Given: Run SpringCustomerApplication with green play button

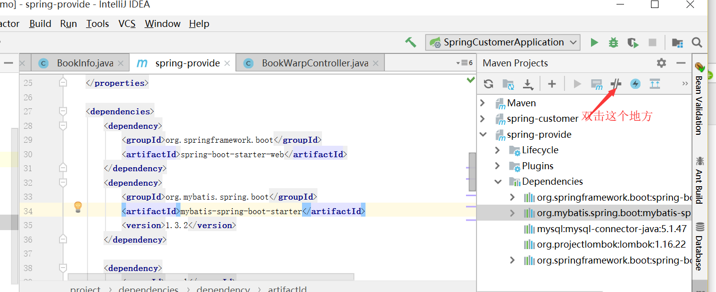Looking at the screenshot, I should click(x=594, y=42).
